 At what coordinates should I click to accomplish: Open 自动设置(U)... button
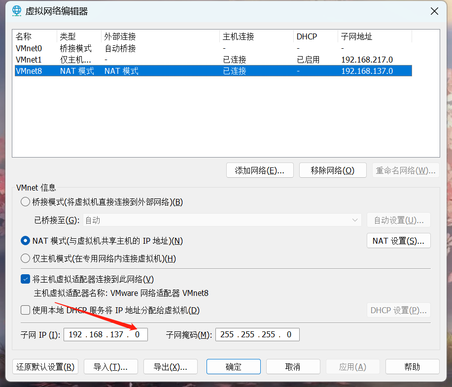pos(399,220)
